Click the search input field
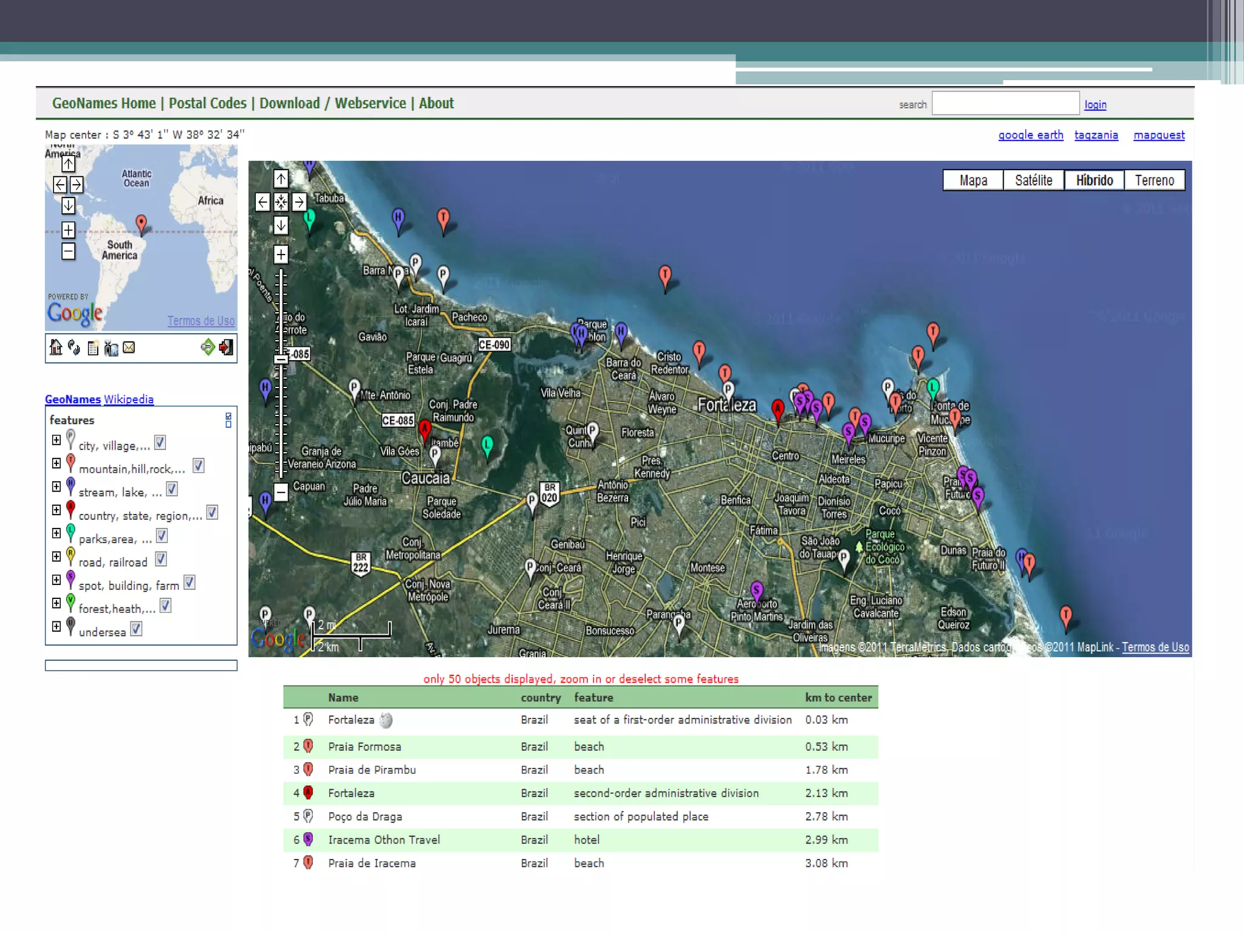 pyautogui.click(x=1005, y=104)
